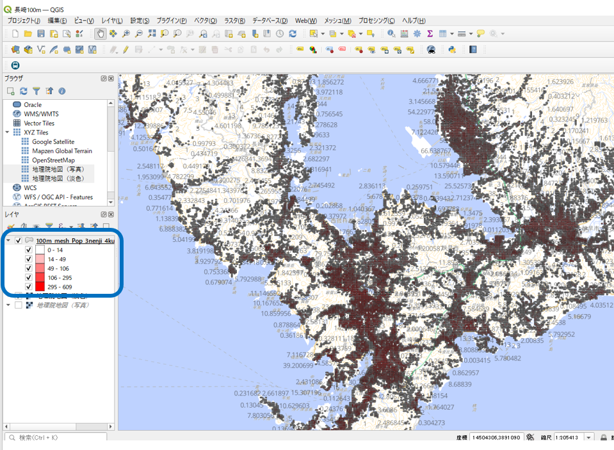The image size is (614, 450).
Task: Select the Pan Map hand tool
Action: 101,34
